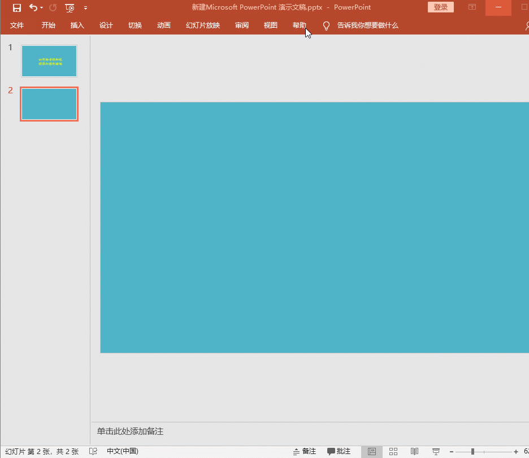Start Slide Show from status bar icon
529x458 pixels.
436,451
